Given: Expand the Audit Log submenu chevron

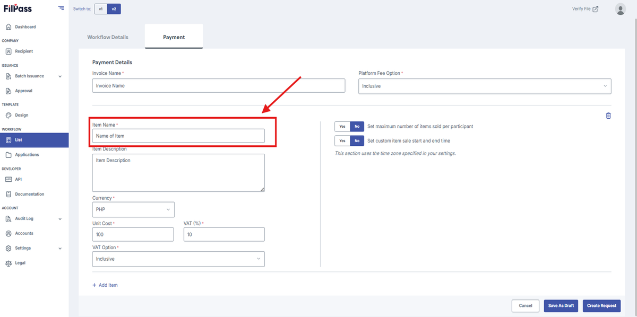Looking at the screenshot, I should 60,219.
